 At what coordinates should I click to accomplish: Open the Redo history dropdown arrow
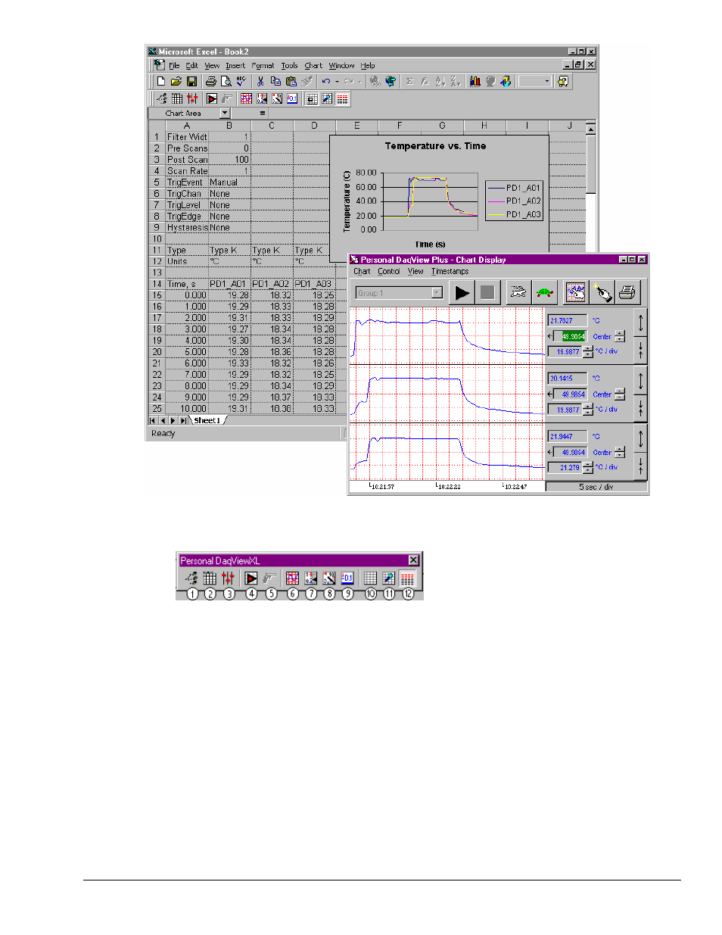(359, 81)
